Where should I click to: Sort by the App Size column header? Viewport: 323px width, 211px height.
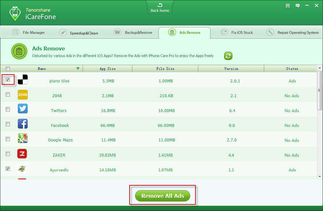(x=107, y=69)
